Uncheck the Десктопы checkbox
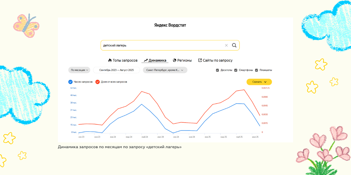 (x=217, y=70)
